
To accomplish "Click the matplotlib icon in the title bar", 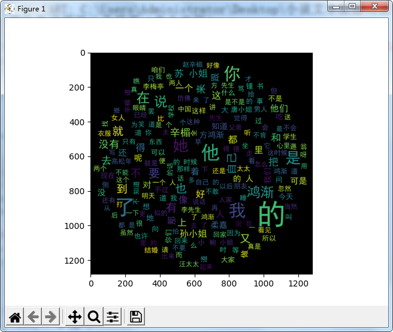I will click(x=9, y=9).
